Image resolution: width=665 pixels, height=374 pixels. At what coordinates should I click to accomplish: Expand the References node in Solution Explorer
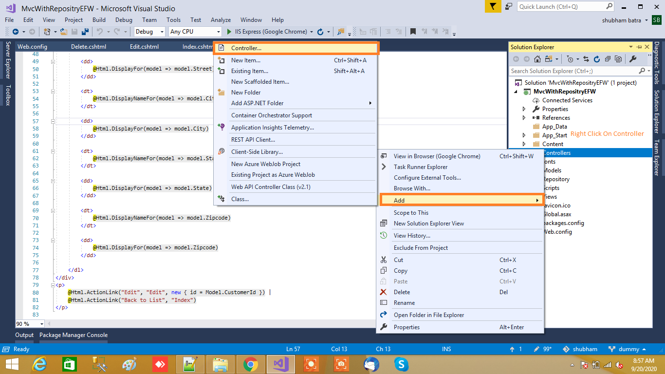tap(524, 118)
